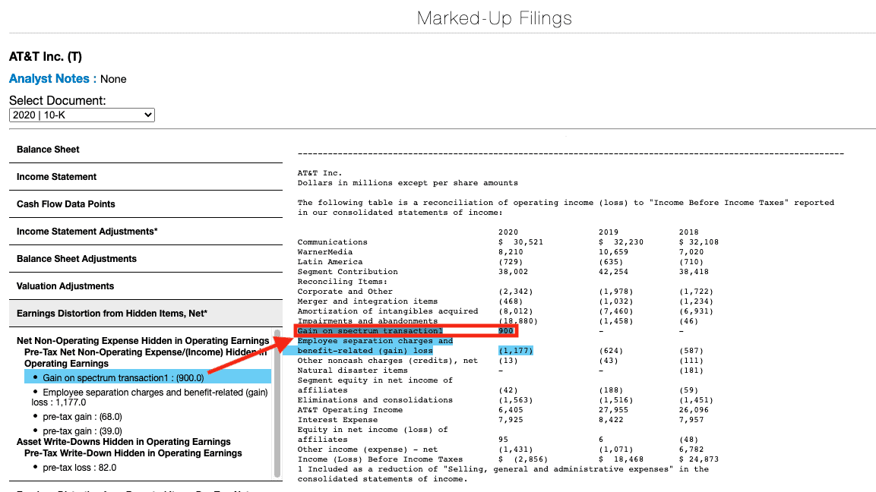Click the left panel vertical scrollbar

277,403
